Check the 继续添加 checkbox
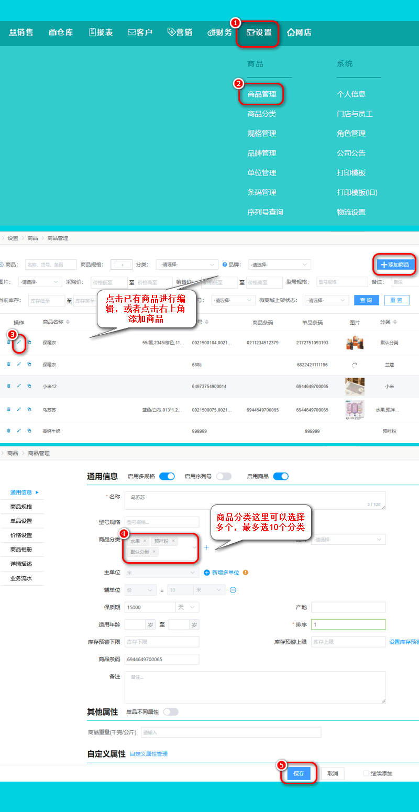This screenshot has height=812, width=419. [x=366, y=773]
